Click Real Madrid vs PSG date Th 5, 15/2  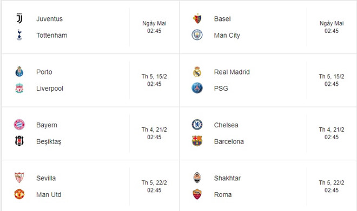click(x=332, y=77)
